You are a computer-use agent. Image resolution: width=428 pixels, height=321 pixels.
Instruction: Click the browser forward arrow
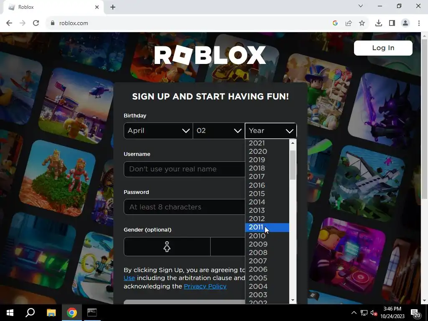point(23,23)
